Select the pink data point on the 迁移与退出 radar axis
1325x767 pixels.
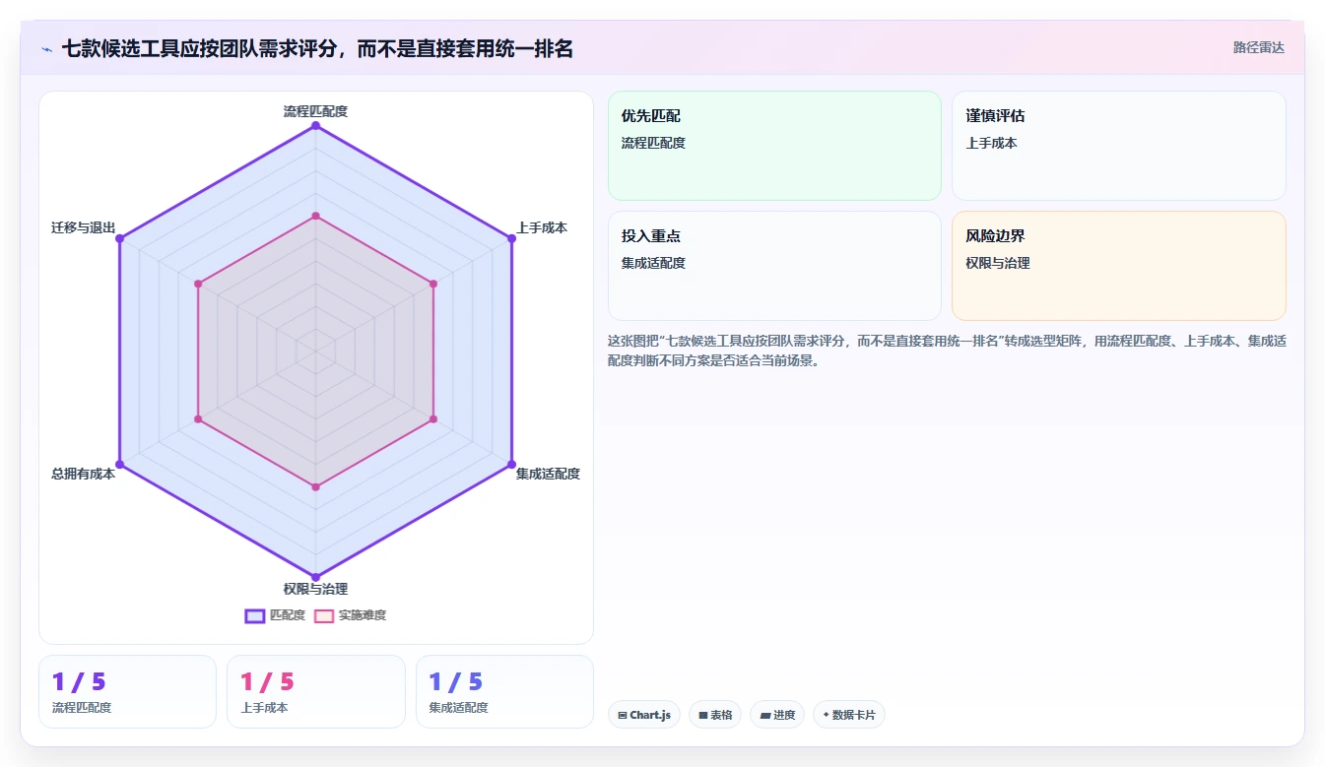[198, 284]
